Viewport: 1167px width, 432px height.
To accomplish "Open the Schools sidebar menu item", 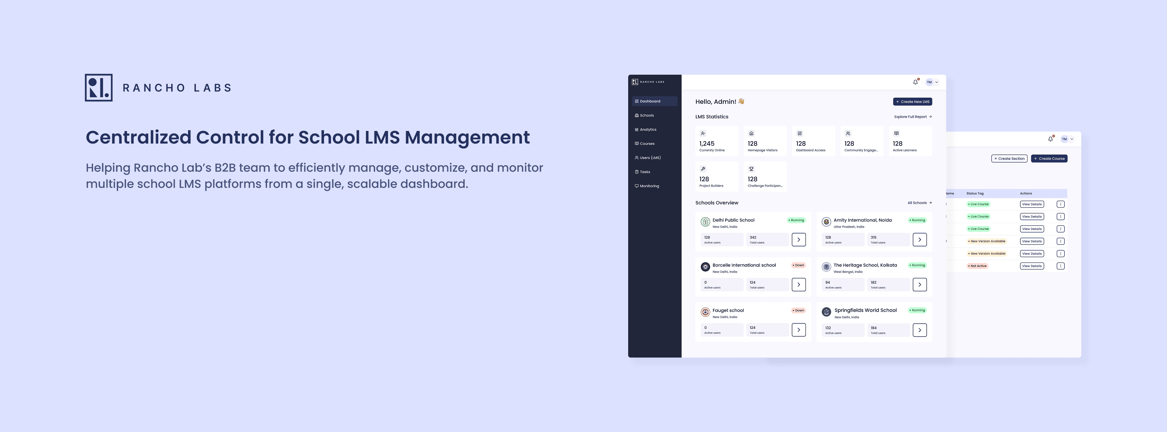I will click(x=647, y=115).
